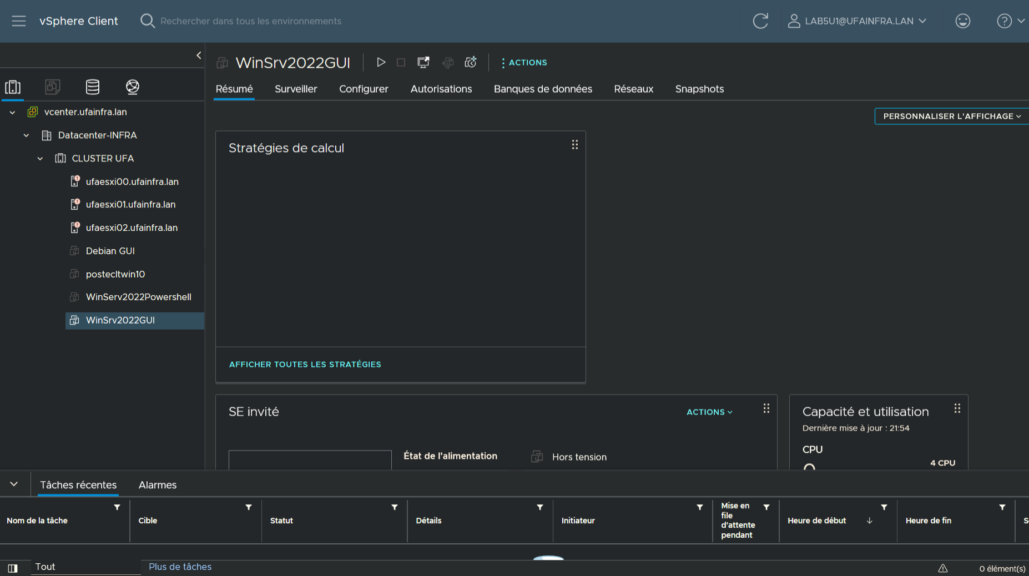Click the search magnifier icon
Image resolution: width=1029 pixels, height=576 pixels.
pyautogui.click(x=147, y=21)
